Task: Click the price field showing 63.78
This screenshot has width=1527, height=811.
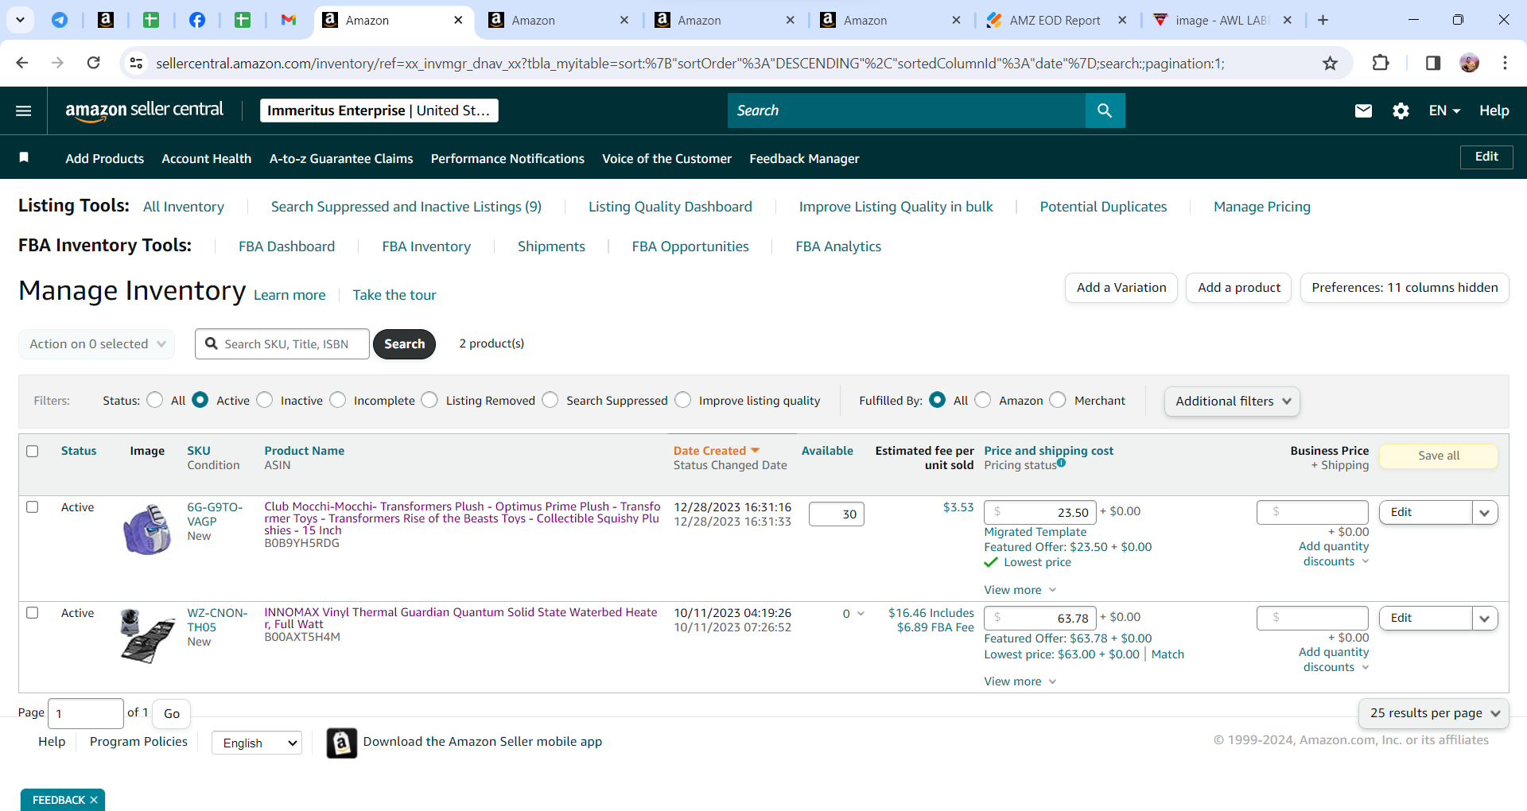Action: pyautogui.click(x=1040, y=619)
